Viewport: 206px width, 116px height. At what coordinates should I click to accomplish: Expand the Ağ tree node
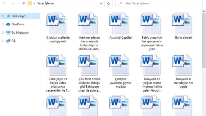pyautogui.click(x=3, y=41)
